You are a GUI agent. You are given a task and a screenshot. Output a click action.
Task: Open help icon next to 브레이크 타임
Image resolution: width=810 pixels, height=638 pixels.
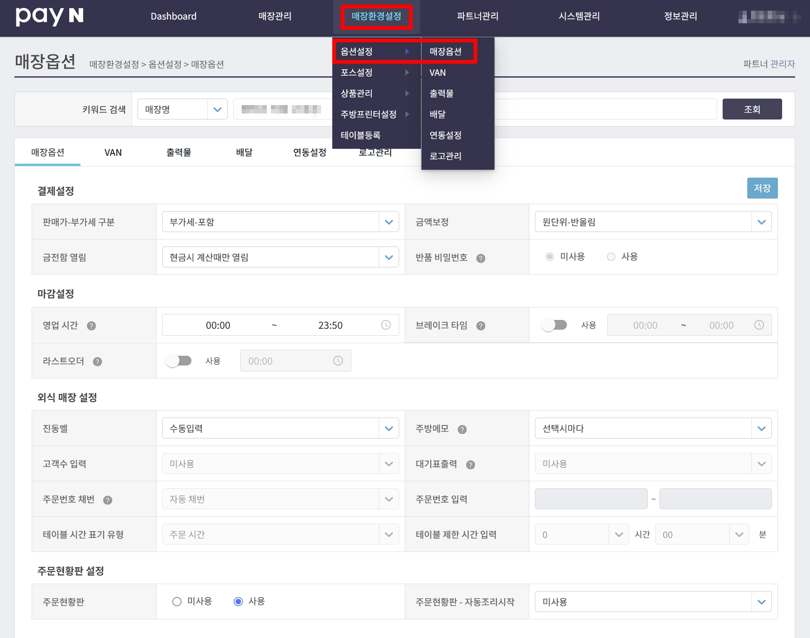[x=481, y=326]
